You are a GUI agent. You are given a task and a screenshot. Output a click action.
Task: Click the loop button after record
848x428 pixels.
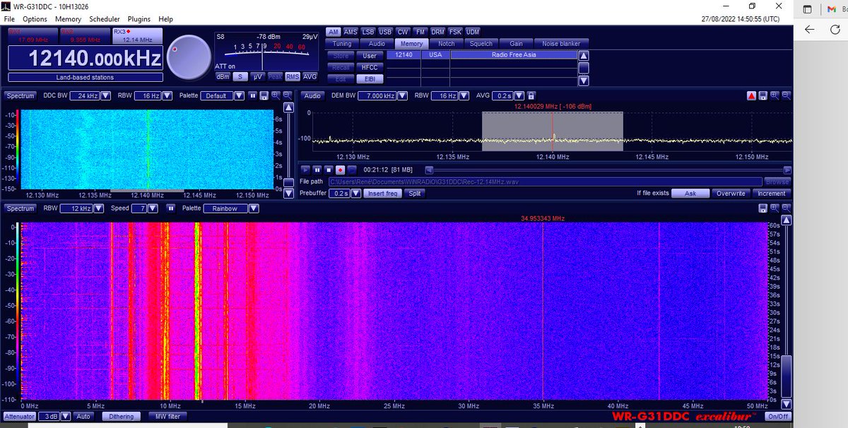click(x=352, y=170)
